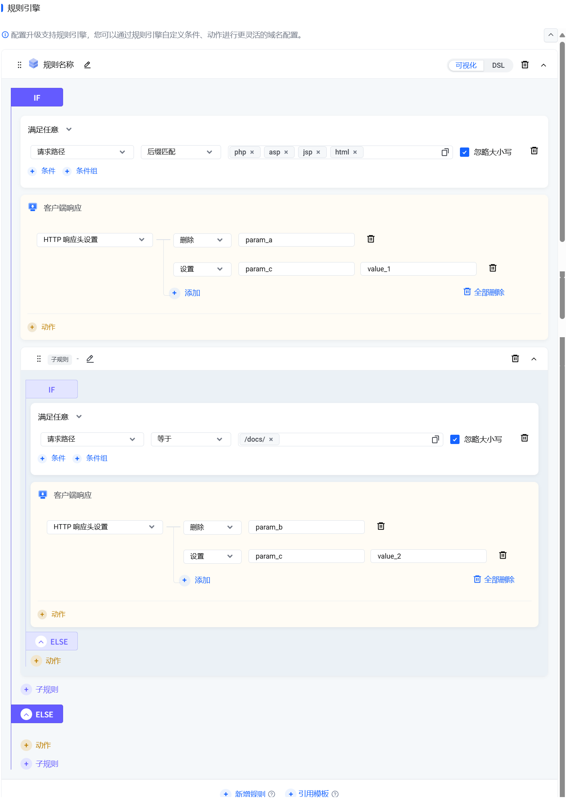This screenshot has height=799, width=566.
Task: Remove the php tag from suffix list
Action: point(252,153)
